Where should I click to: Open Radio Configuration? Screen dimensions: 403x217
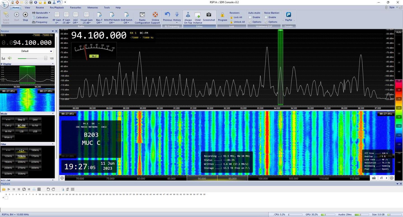coord(142,17)
